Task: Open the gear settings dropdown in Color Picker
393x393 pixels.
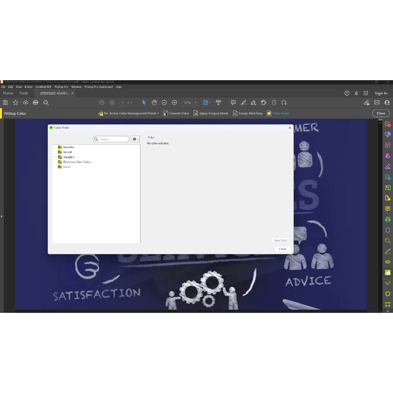Action: (135, 139)
